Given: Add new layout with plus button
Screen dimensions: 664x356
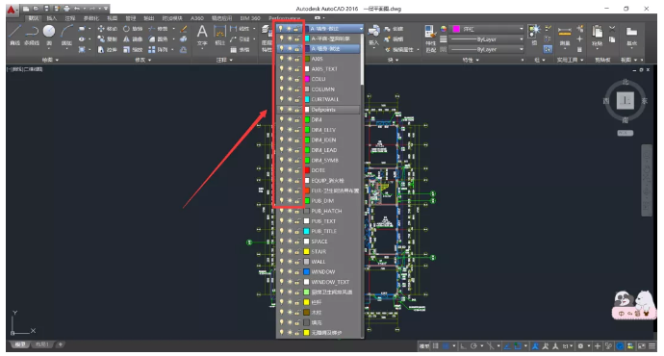Looking at the screenshot, I should 60,345.
